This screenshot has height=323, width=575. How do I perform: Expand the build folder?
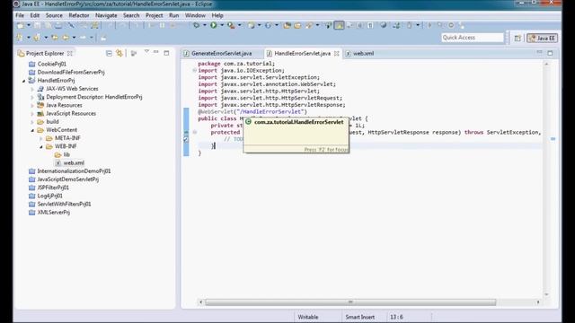(32, 122)
